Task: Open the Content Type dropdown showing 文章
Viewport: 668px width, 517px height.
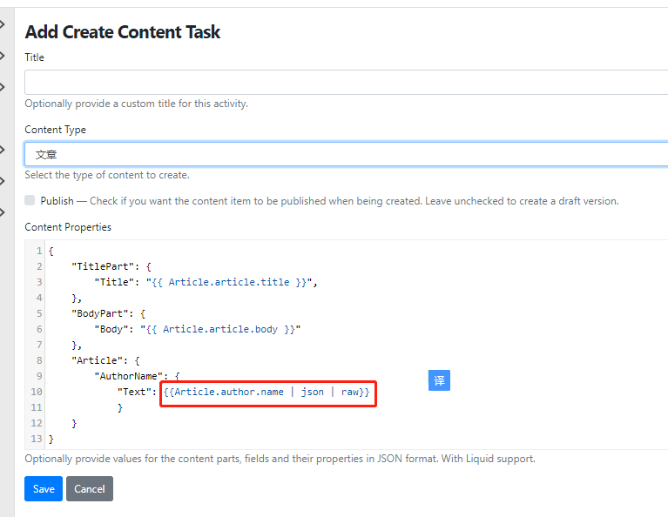Action: (346, 154)
